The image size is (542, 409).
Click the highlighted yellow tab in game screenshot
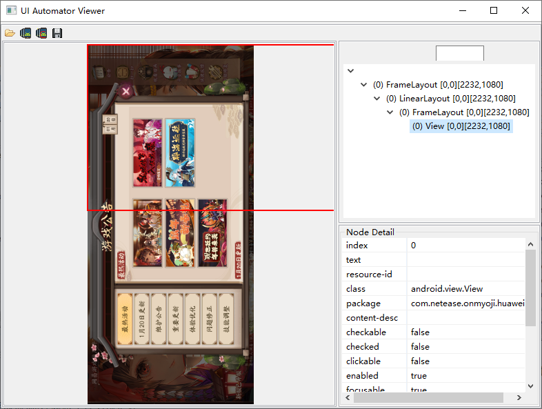[x=125, y=319]
